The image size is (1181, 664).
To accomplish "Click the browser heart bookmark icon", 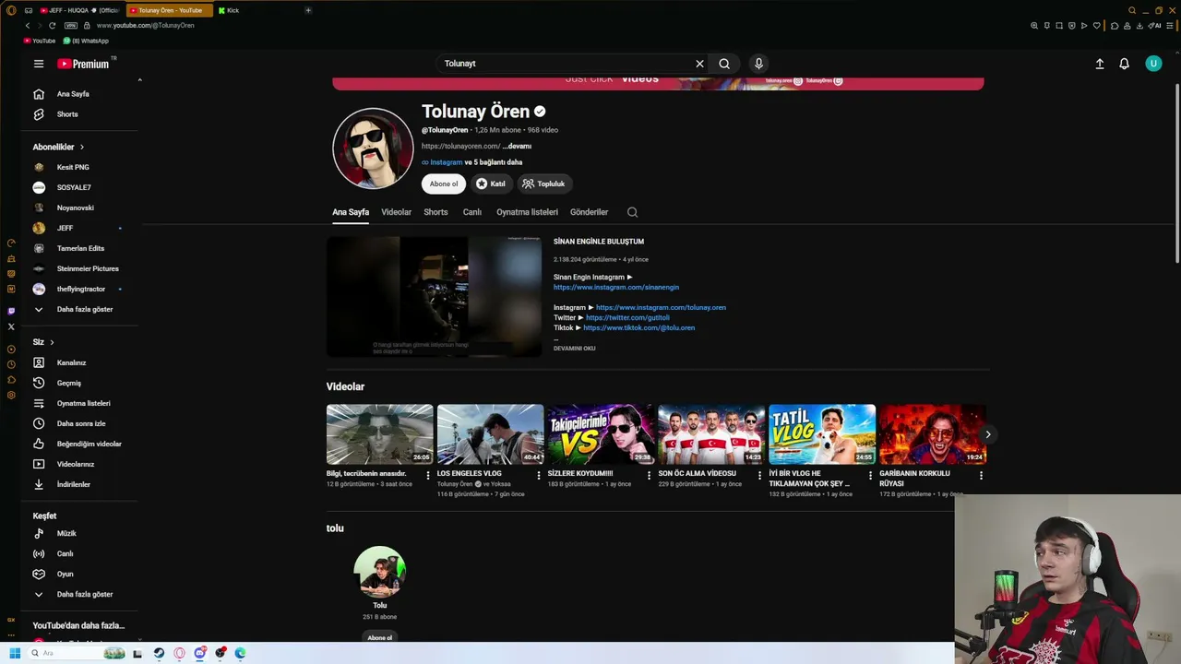I will pos(1096,26).
